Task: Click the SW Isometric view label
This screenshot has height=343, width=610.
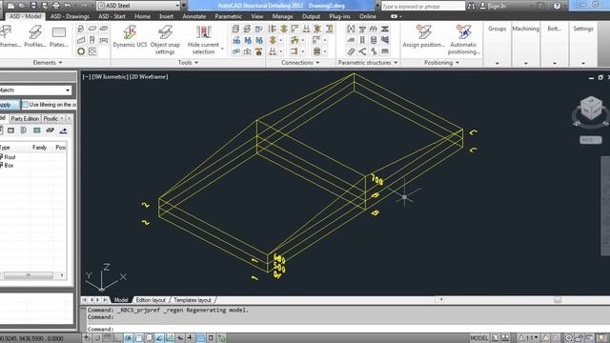Action: click(111, 76)
